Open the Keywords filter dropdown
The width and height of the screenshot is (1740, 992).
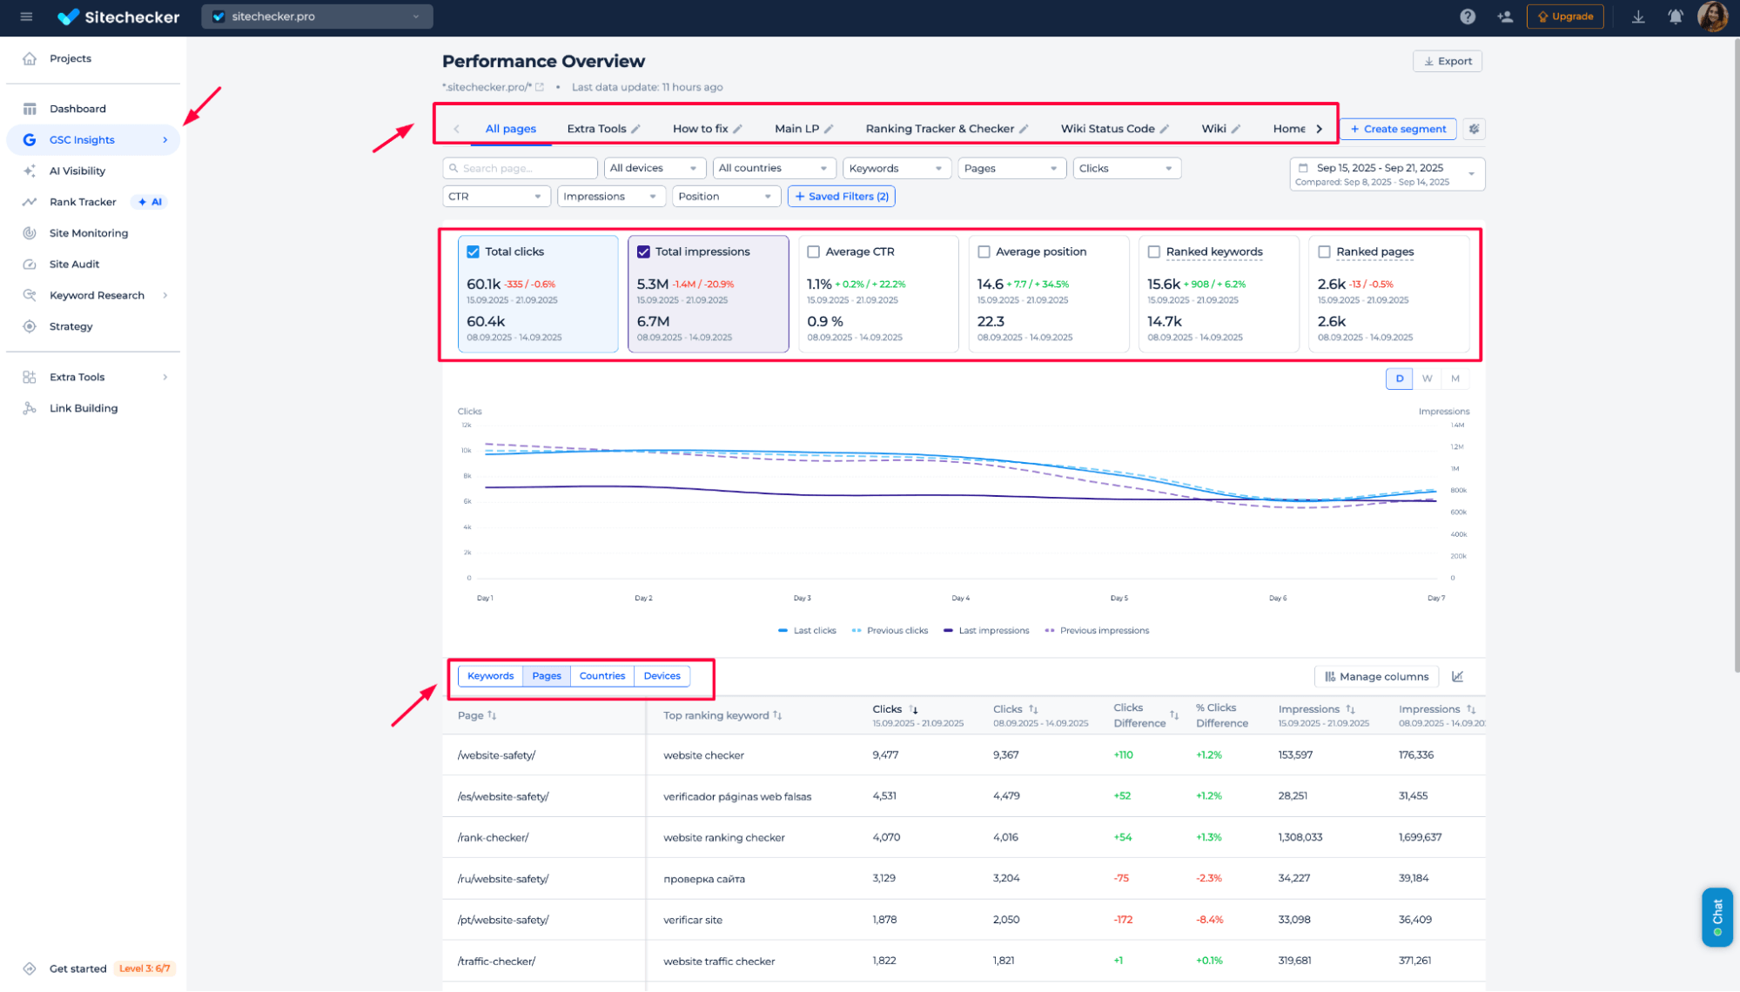(897, 169)
